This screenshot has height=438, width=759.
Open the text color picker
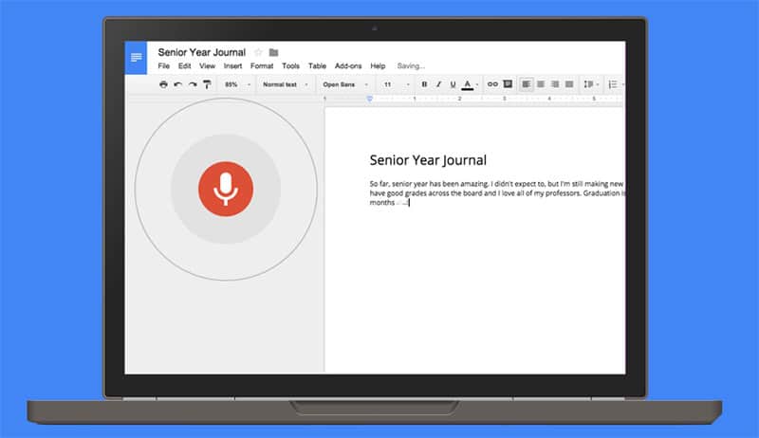point(469,84)
